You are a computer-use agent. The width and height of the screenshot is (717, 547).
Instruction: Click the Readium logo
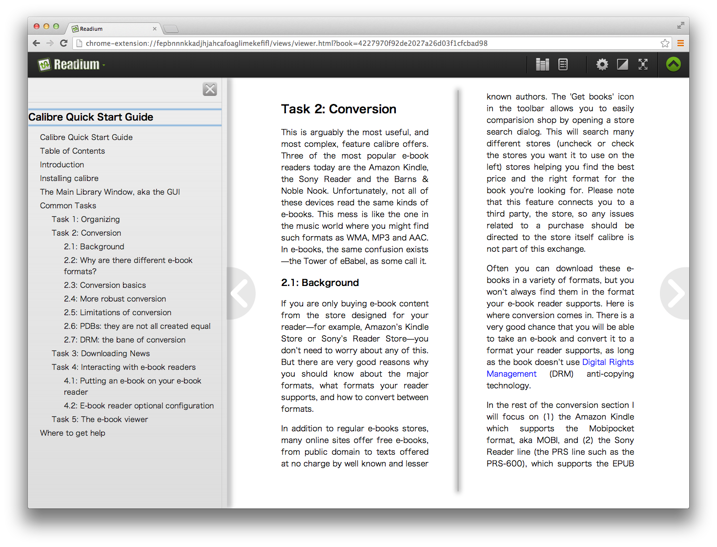(69, 64)
